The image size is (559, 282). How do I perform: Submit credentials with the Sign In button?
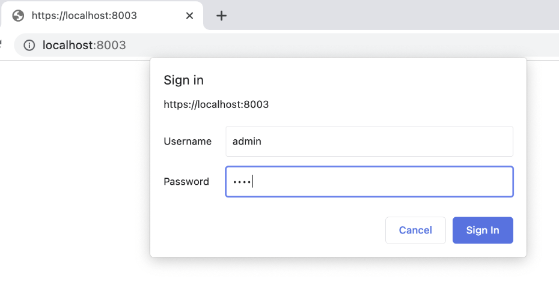pyautogui.click(x=482, y=230)
